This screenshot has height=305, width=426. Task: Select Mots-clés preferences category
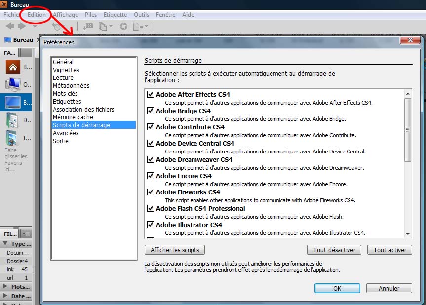65,93
